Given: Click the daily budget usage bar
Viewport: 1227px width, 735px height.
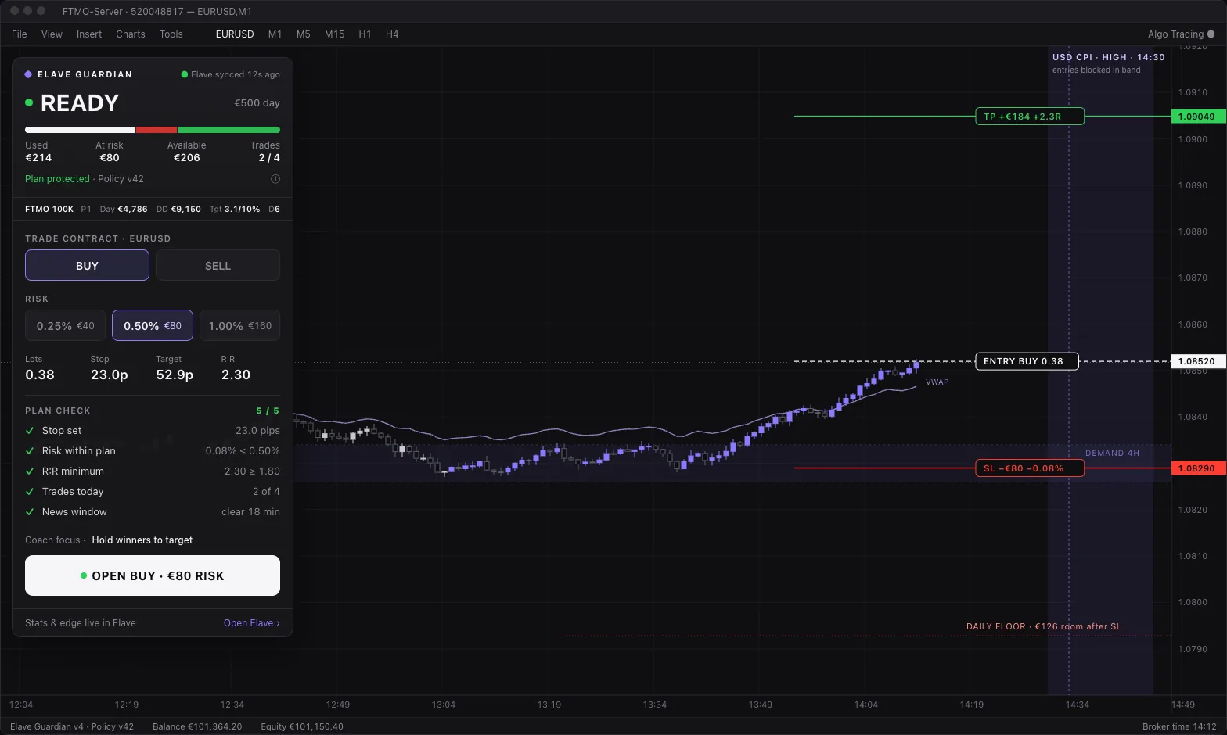Looking at the screenshot, I should click(x=153, y=130).
